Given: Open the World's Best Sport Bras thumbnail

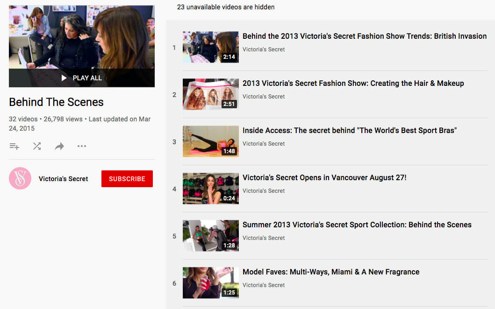Looking at the screenshot, I should click(x=210, y=141).
